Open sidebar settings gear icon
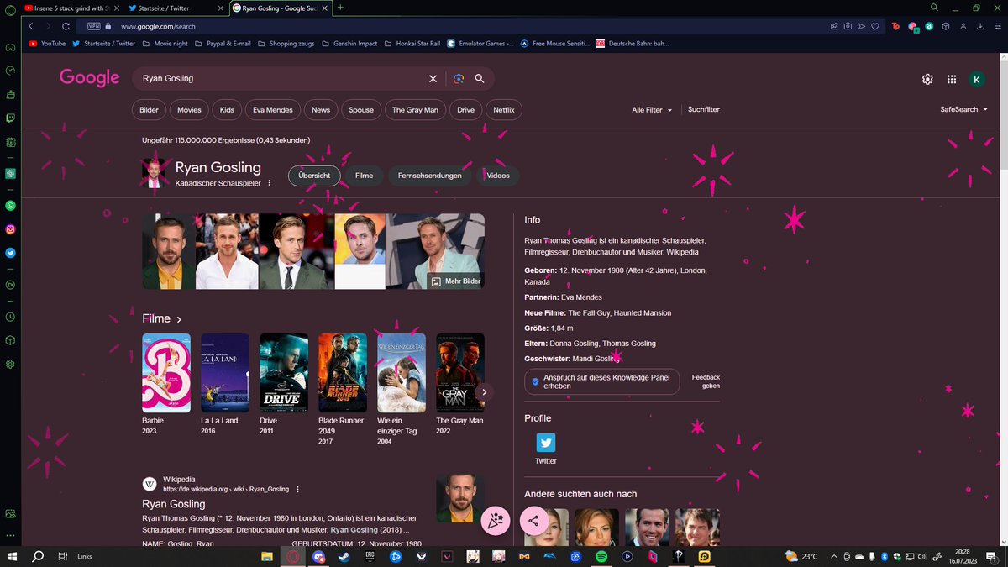This screenshot has height=567, width=1008. point(10,364)
